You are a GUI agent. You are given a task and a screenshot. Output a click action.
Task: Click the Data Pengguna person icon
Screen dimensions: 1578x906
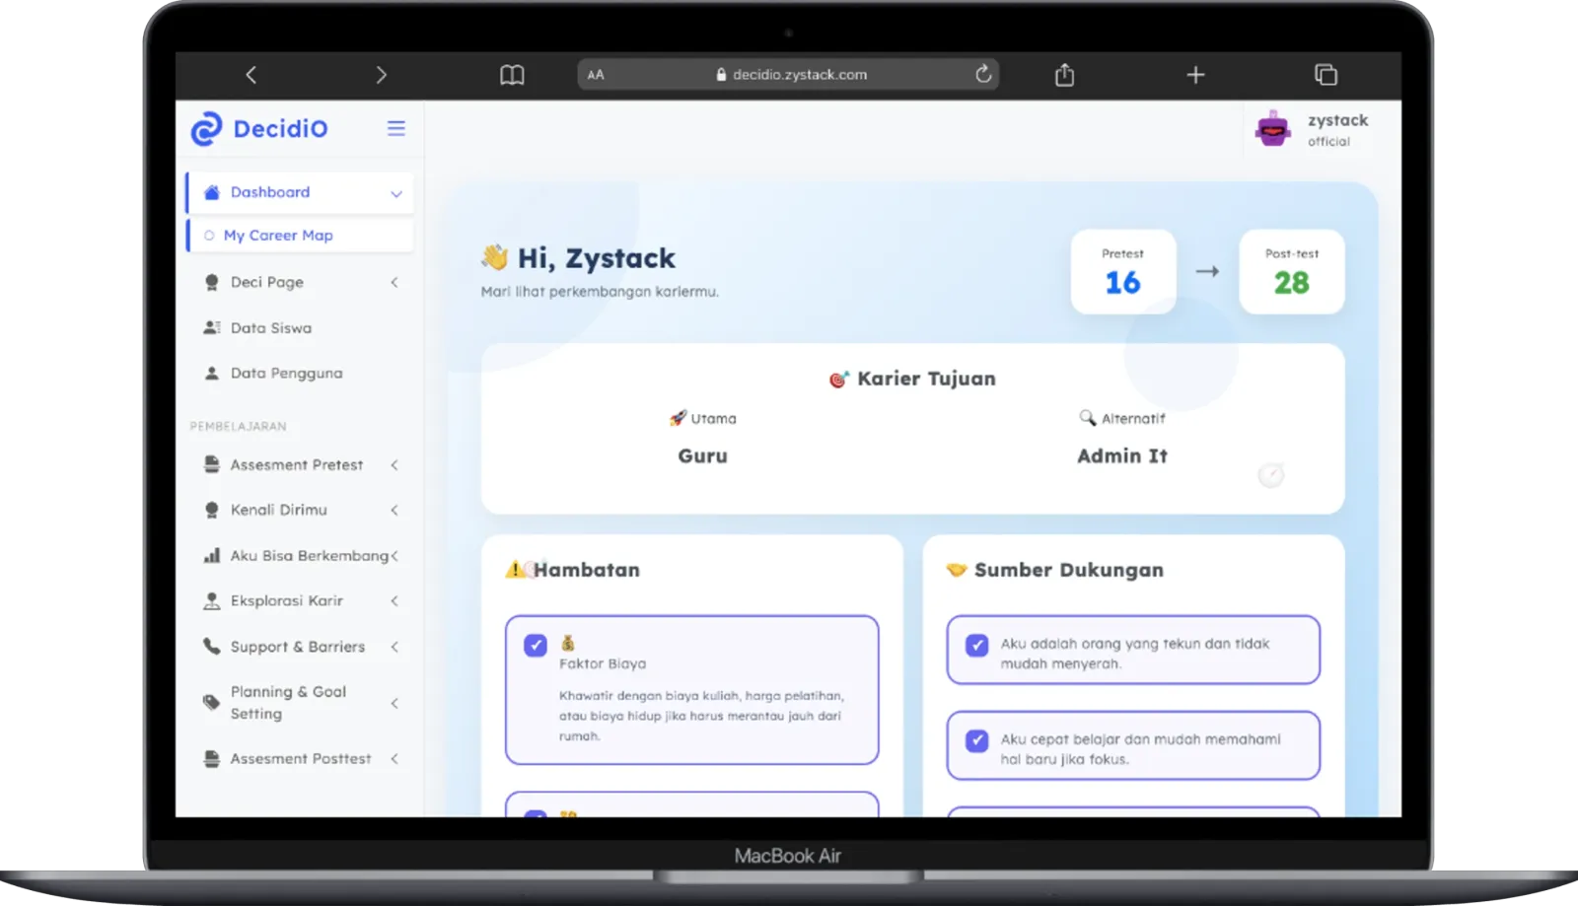click(x=211, y=373)
